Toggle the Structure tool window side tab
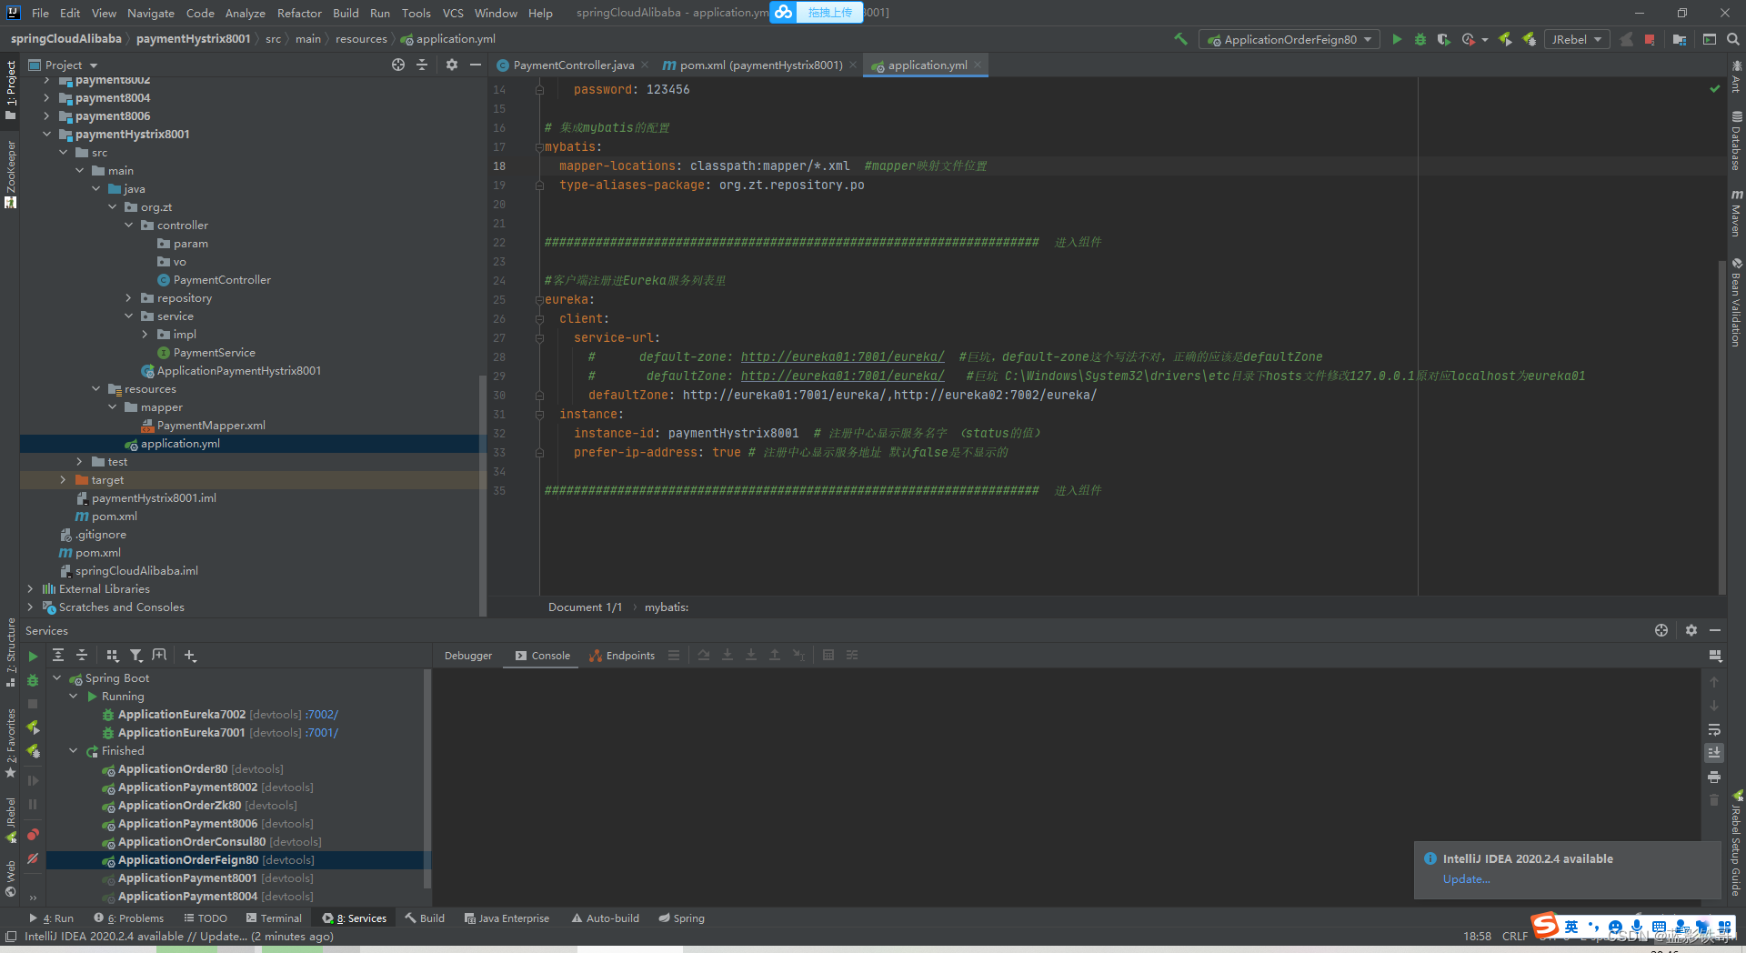This screenshot has width=1746, height=953. 10,652
